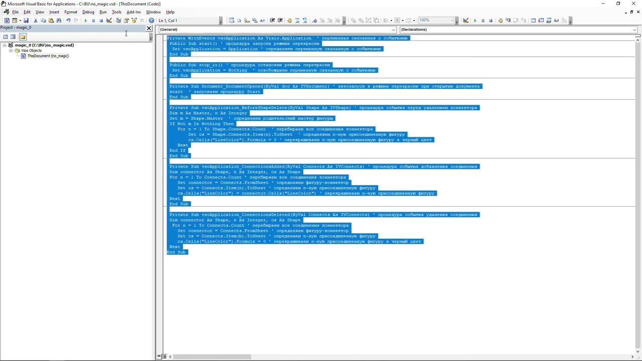The width and height of the screenshot is (642, 361).
Task: Click the Uncomment Block icon
Action: 304,21
